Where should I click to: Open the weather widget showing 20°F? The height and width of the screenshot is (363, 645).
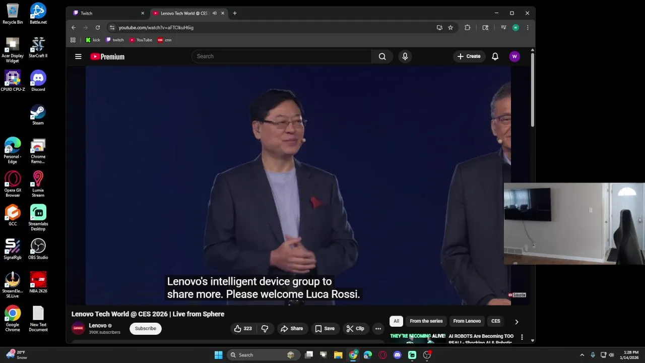click(16, 355)
